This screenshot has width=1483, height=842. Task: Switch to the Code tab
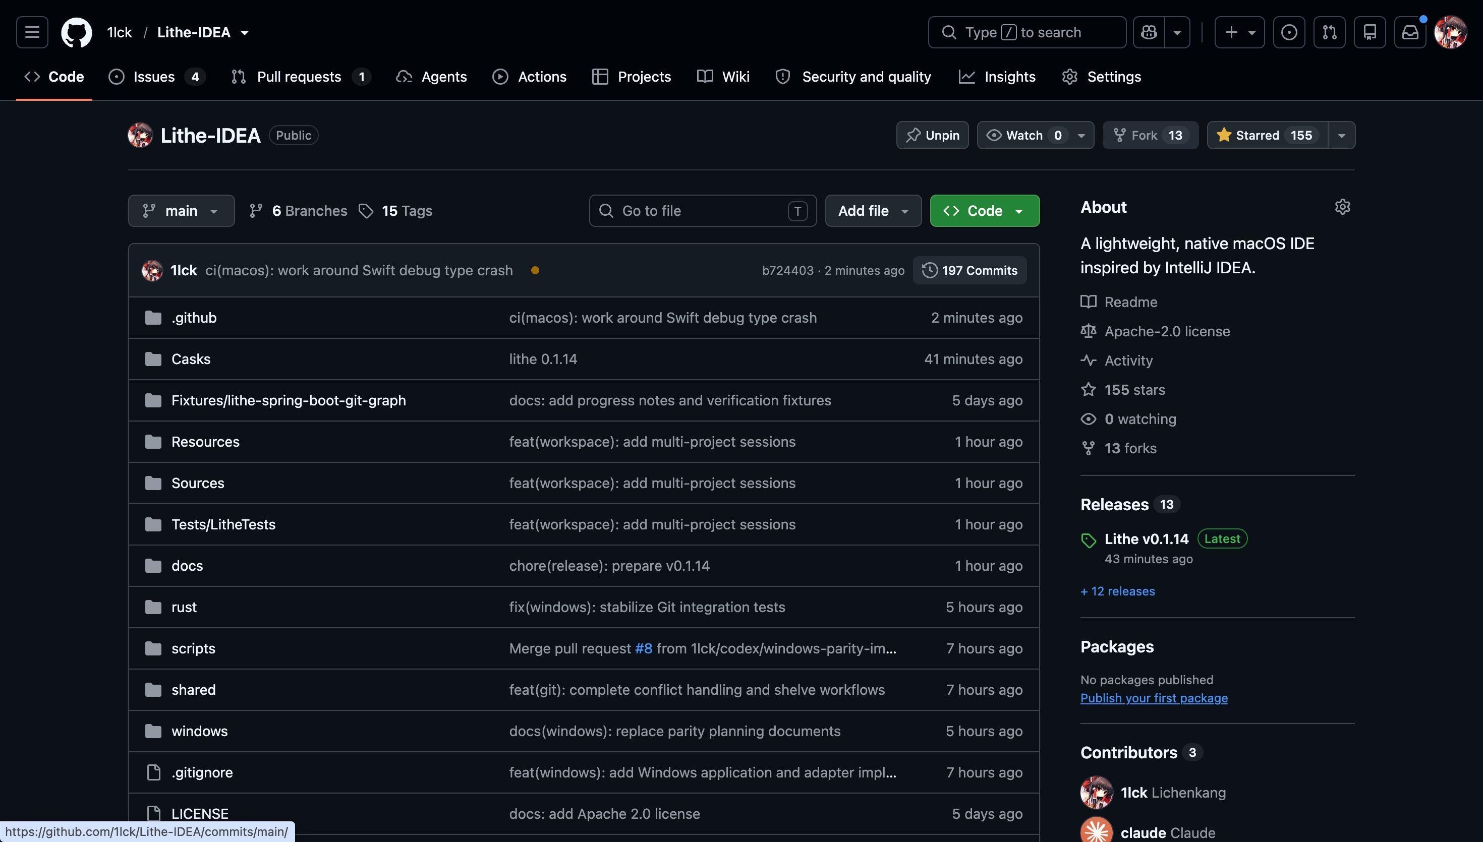(x=54, y=77)
